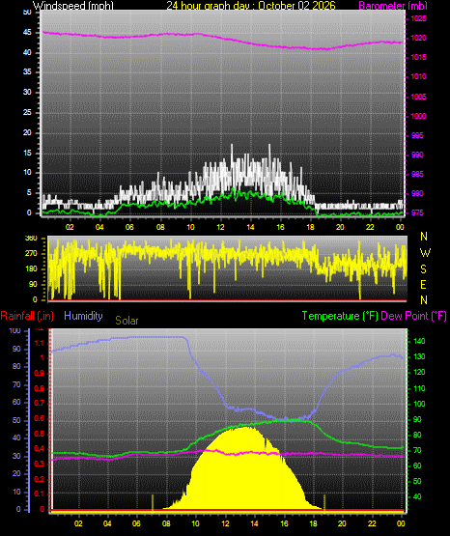Click the 35 windspeed axis value
Screen dimensions: 450x536
(x=27, y=72)
